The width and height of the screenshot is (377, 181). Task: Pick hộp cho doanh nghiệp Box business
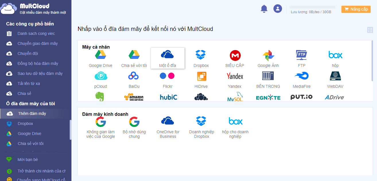(x=235, y=128)
